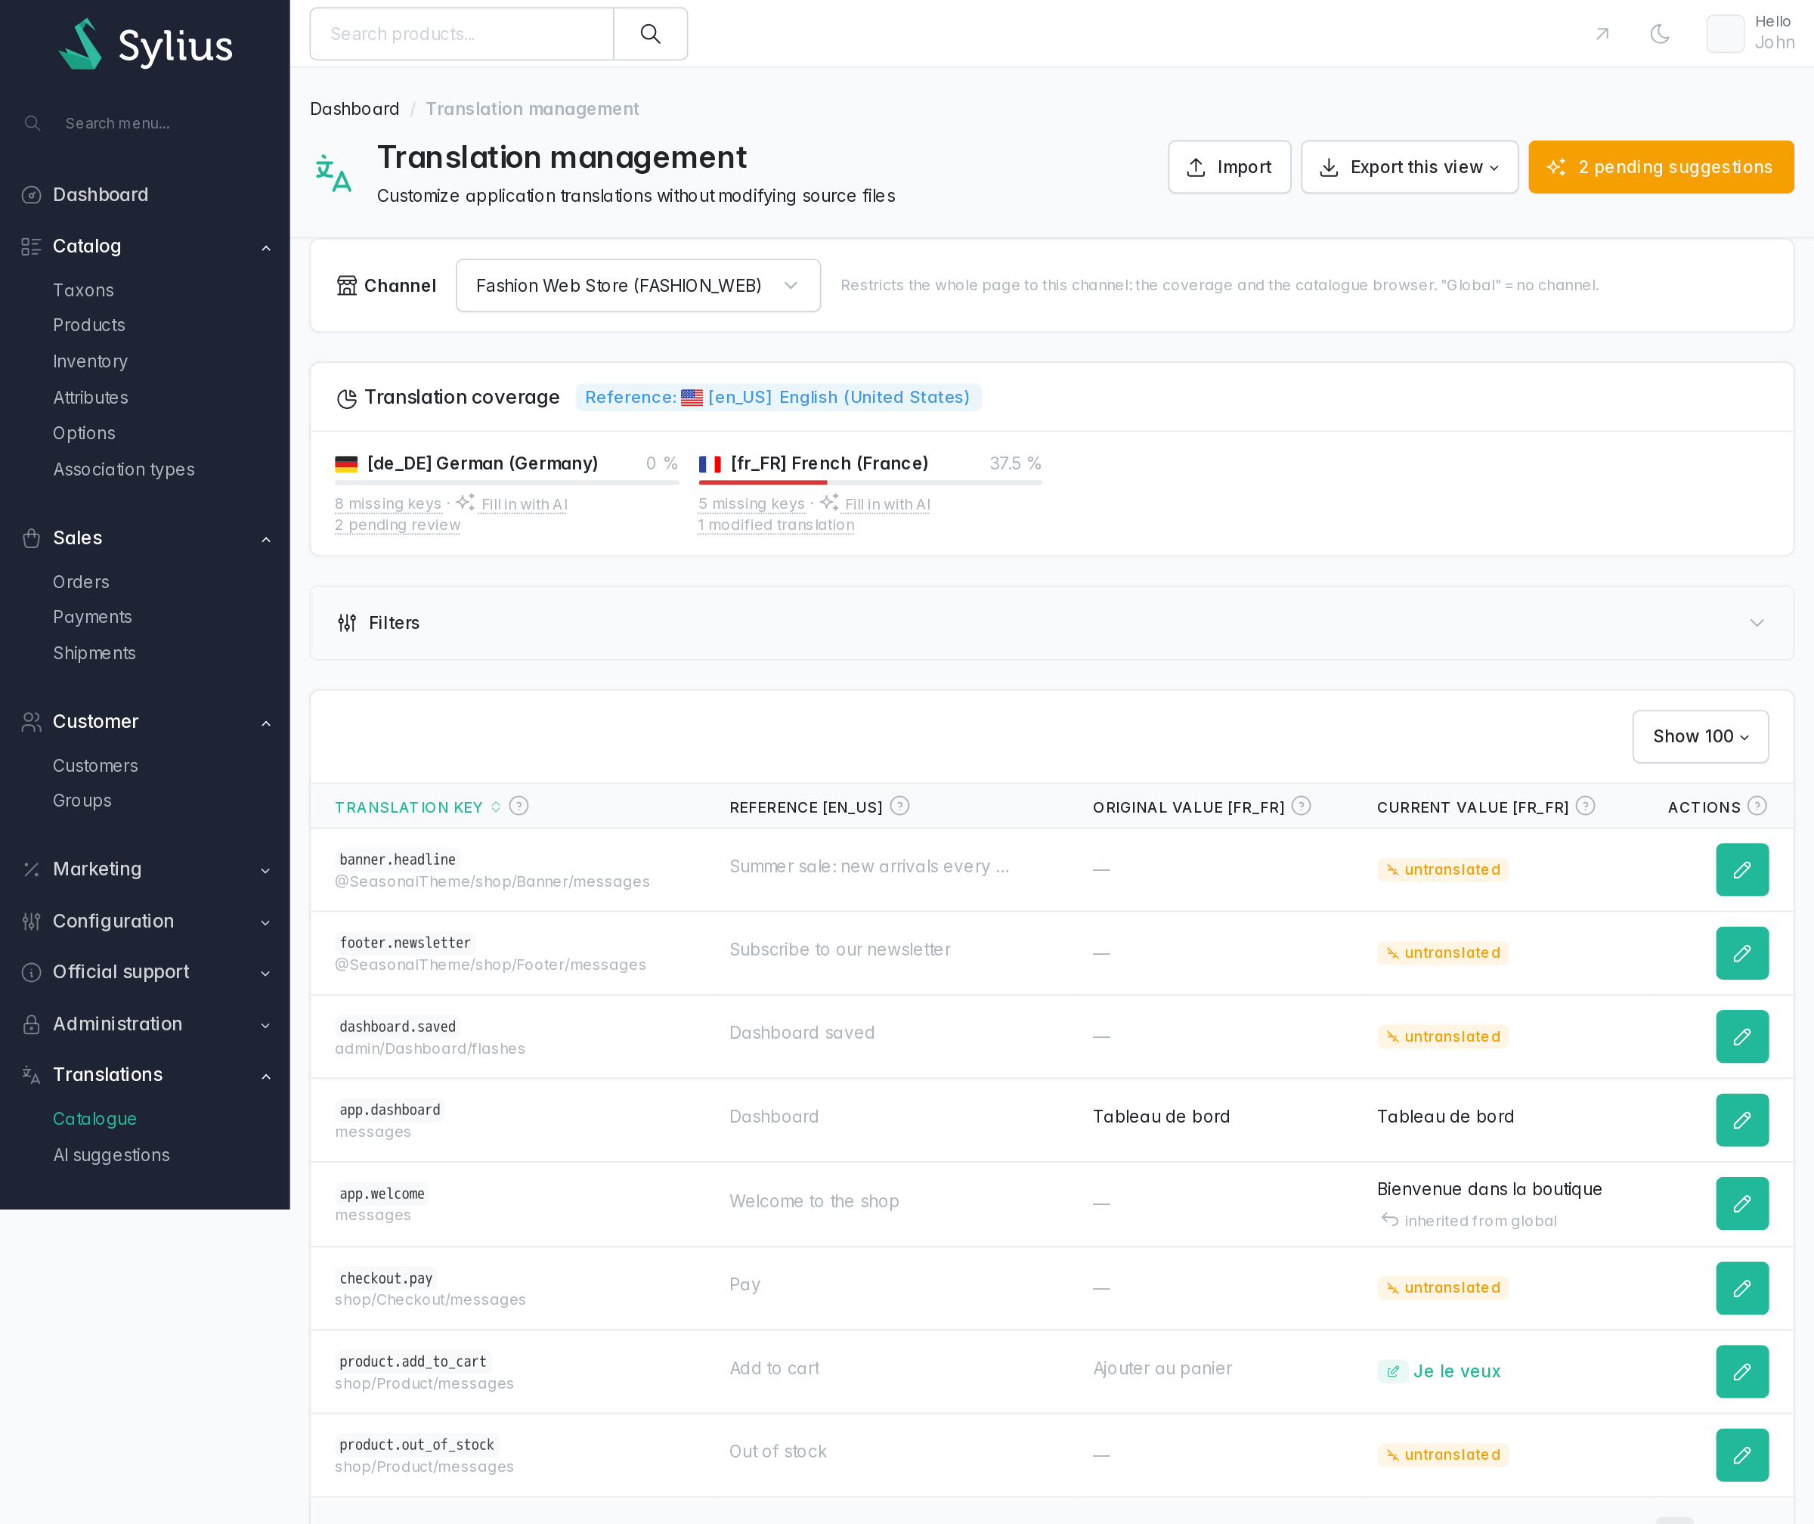The image size is (1814, 1524).
Task: Open the 2 pending suggestions button
Action: click(1661, 167)
